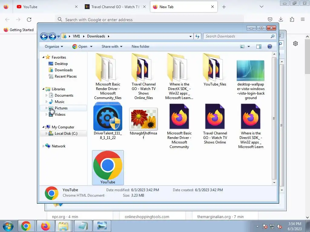Select Local Disk (C:)
310x232 pixels.
click(66, 134)
